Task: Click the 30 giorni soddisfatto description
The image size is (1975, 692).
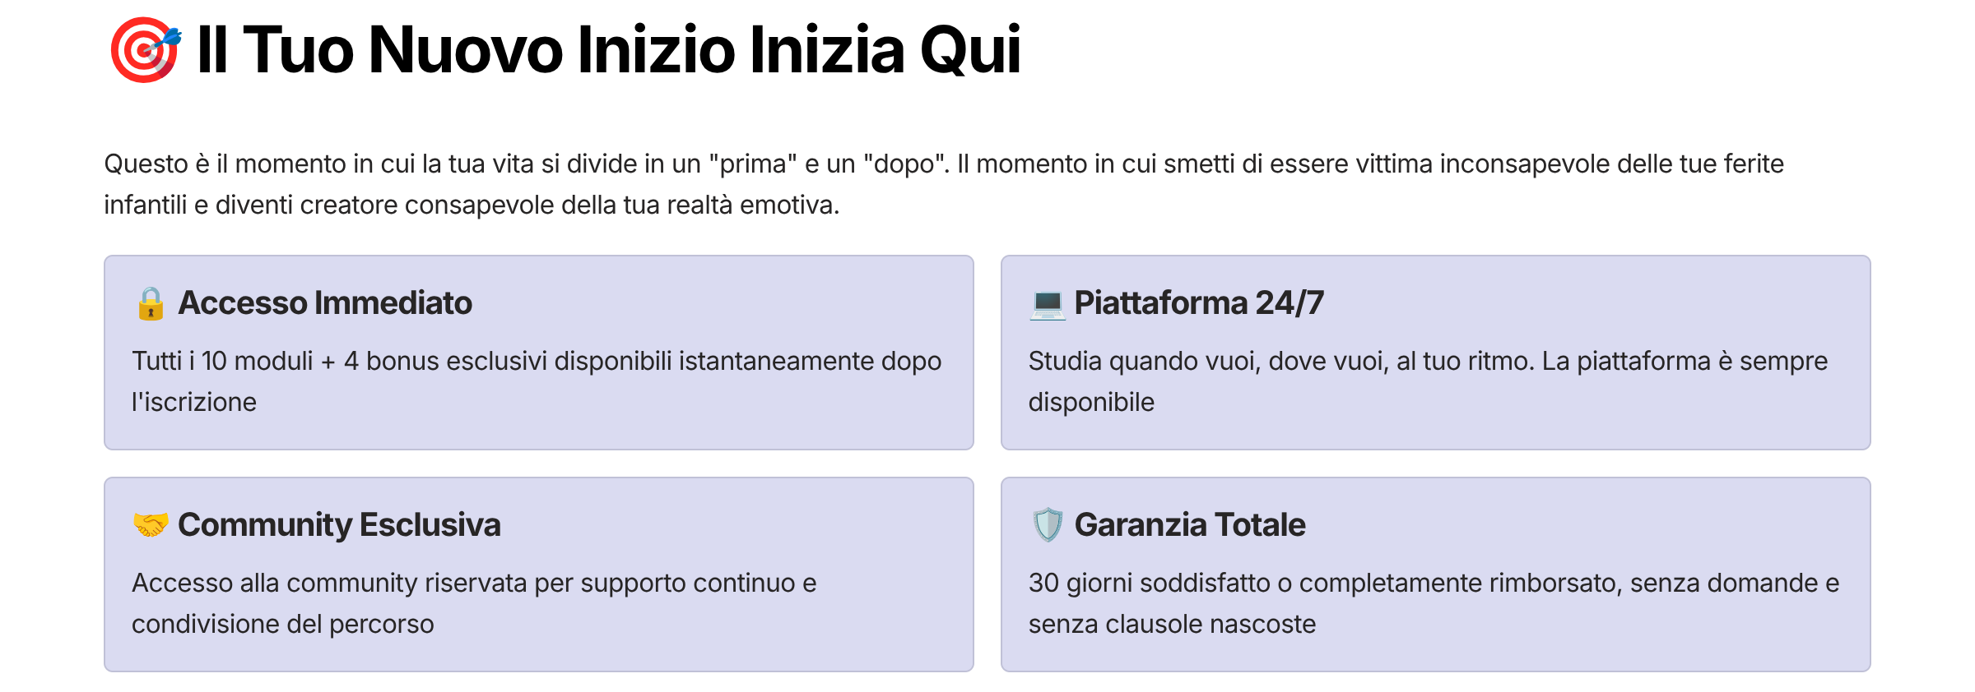Action: 1434,584
